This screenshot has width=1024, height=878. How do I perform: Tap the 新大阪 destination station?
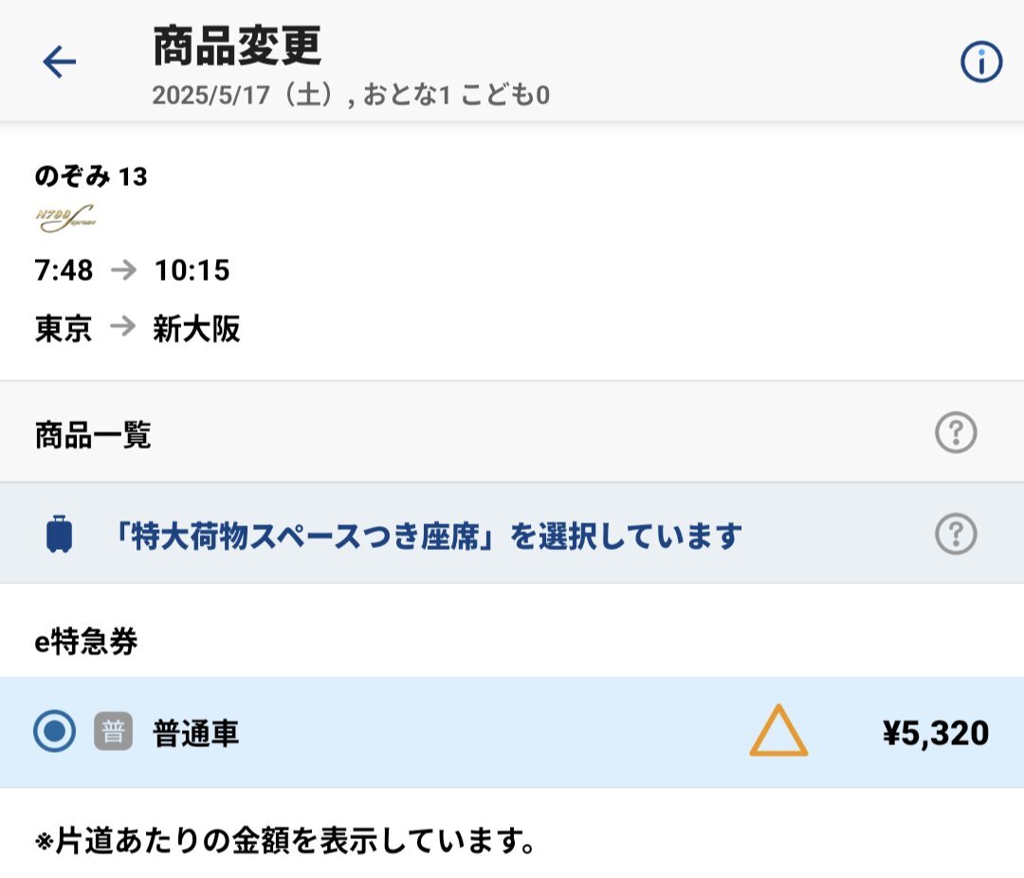click(196, 329)
